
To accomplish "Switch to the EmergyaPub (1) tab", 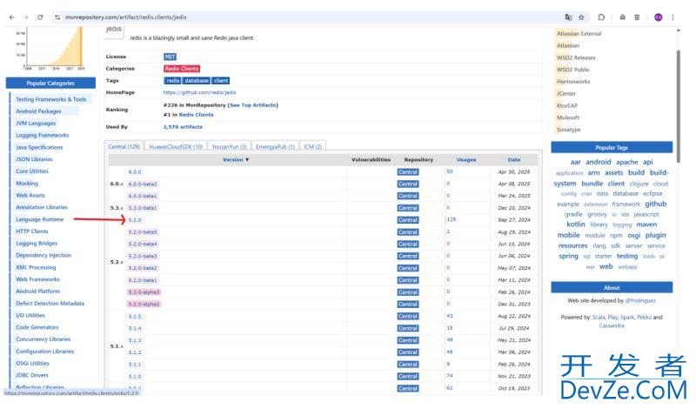I will coord(275,146).
